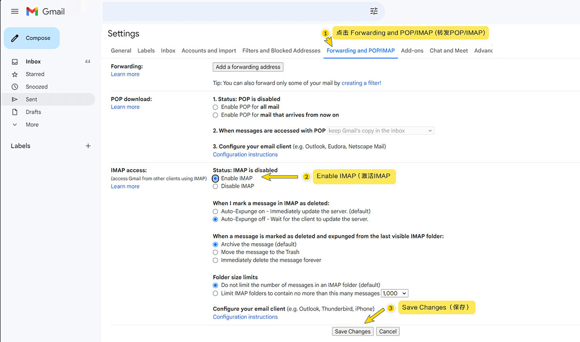Switch to Filters and Blocked Addresses tab
This screenshot has width=580, height=342.
(281, 51)
